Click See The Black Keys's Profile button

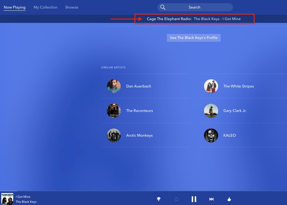pyautogui.click(x=194, y=38)
